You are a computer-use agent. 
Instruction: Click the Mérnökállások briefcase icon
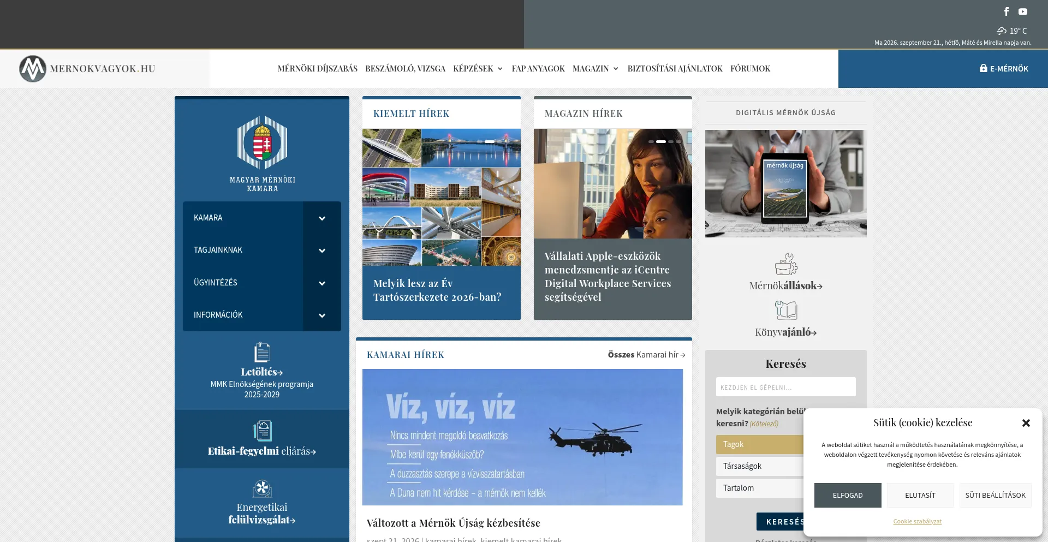click(786, 264)
